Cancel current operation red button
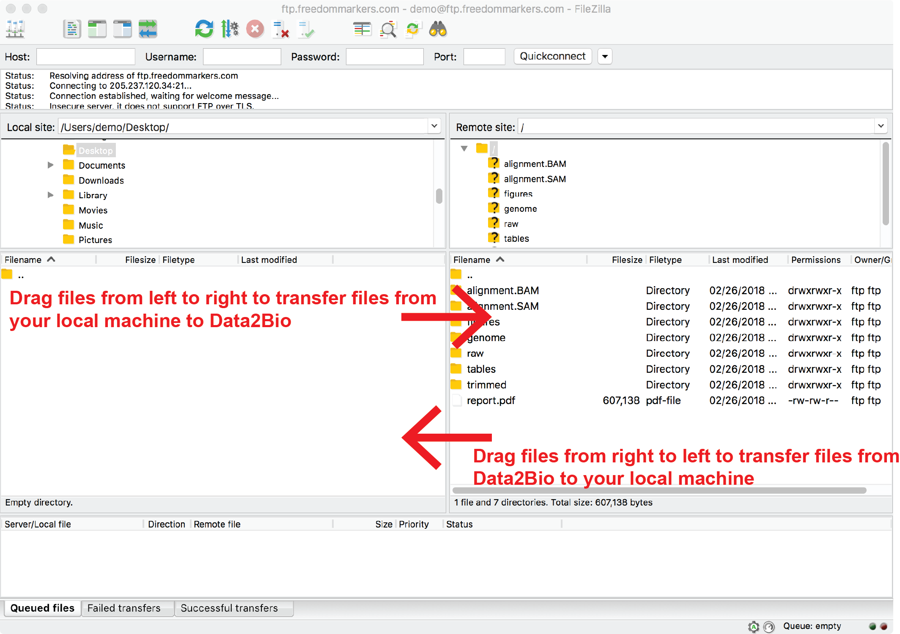 [255, 29]
